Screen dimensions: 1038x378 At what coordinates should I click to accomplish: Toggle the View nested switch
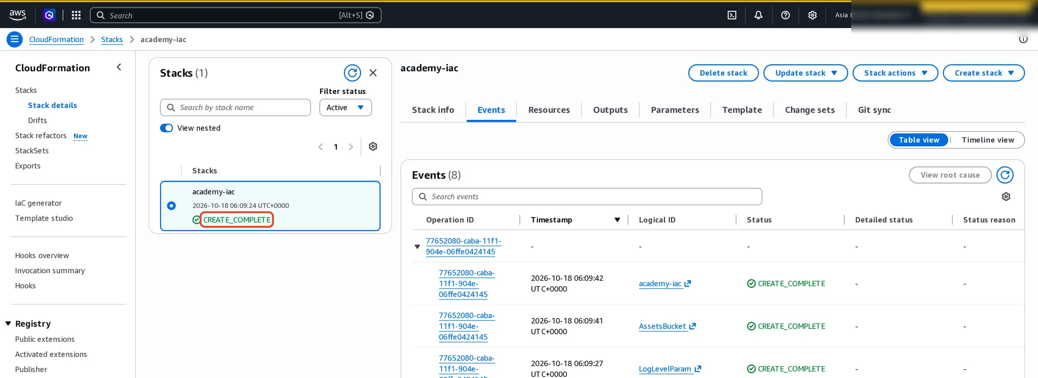[167, 128]
